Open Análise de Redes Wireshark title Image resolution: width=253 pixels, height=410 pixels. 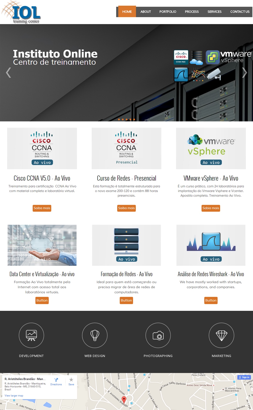pos(211,274)
